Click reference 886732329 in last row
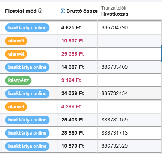Image resolution: width=162 pixels, height=154 pixels. point(114,146)
